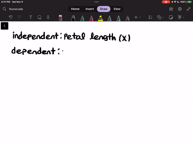Click the handwritten '(x)'
193x144 pixels.
click(125, 38)
